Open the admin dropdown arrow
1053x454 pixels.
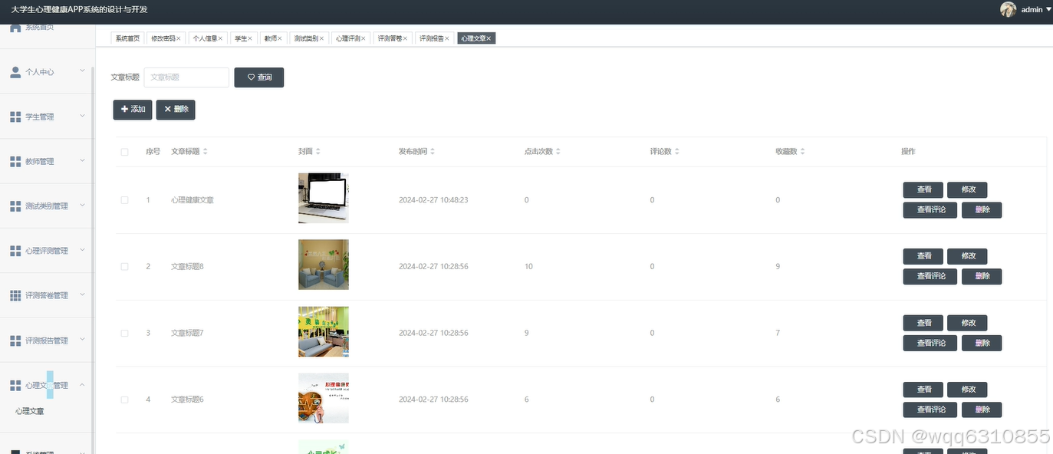1048,9
